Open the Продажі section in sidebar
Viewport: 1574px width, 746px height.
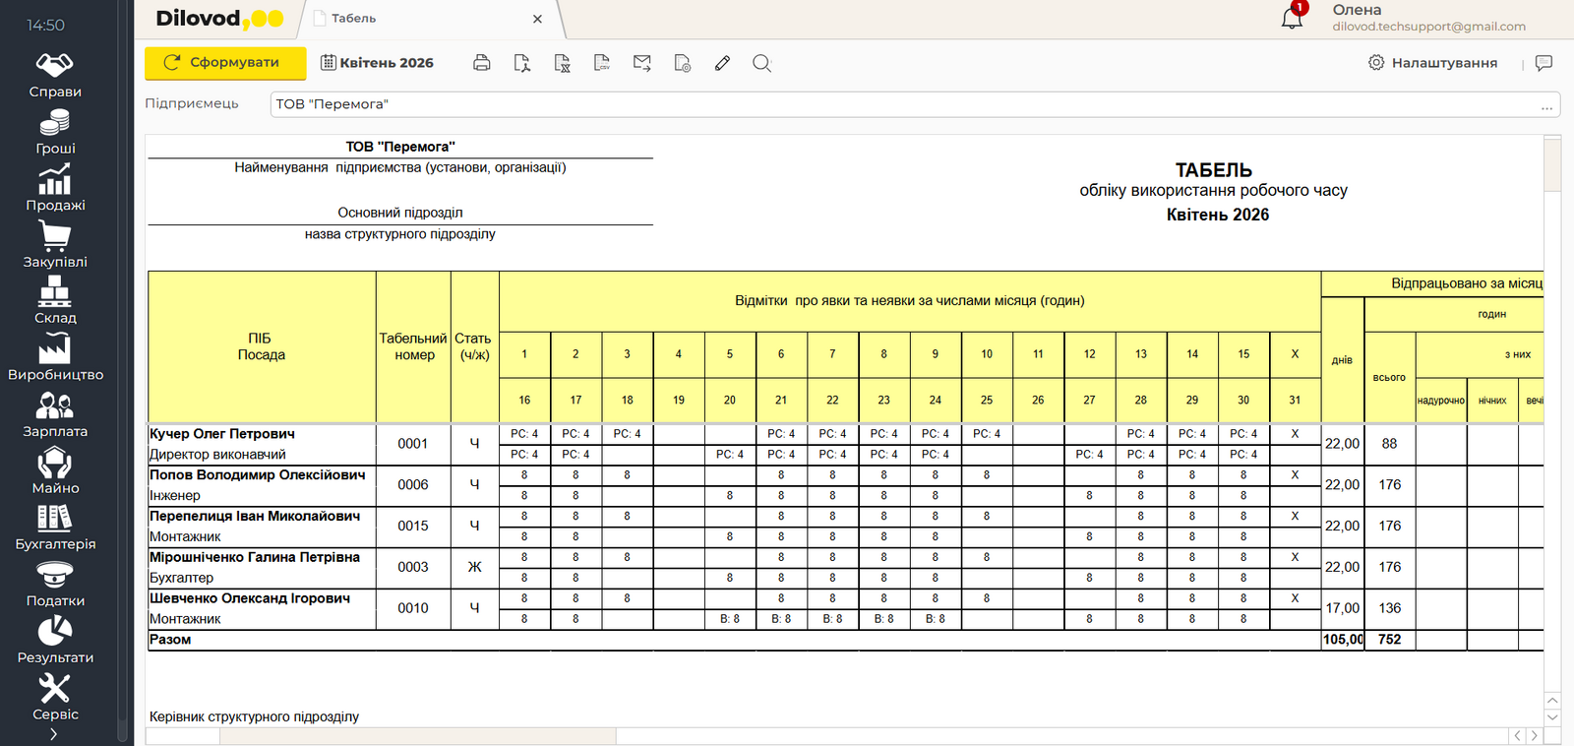point(55,189)
